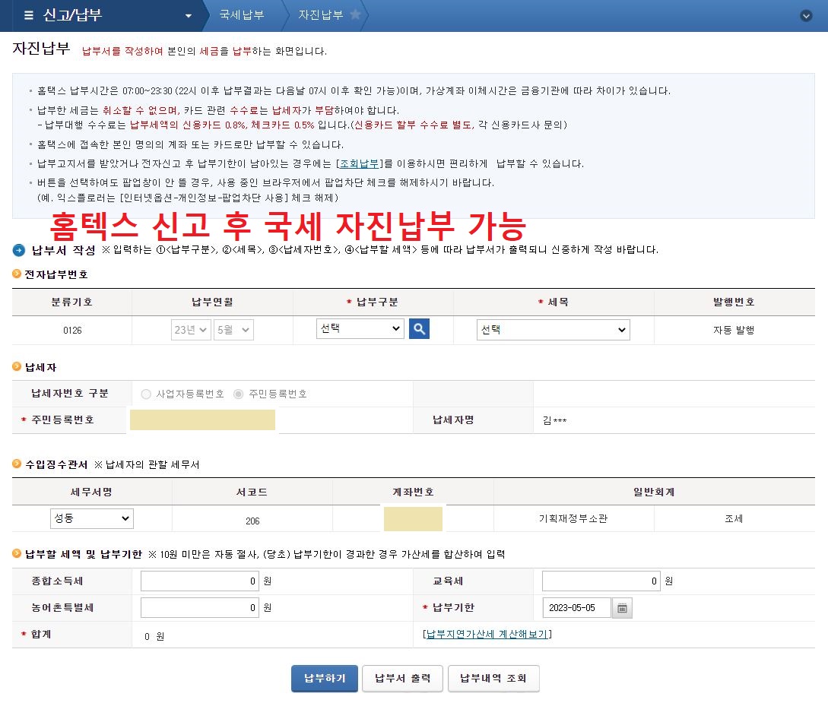
Task: Open the 납부구분 선택 dropdown
Action: point(360,328)
